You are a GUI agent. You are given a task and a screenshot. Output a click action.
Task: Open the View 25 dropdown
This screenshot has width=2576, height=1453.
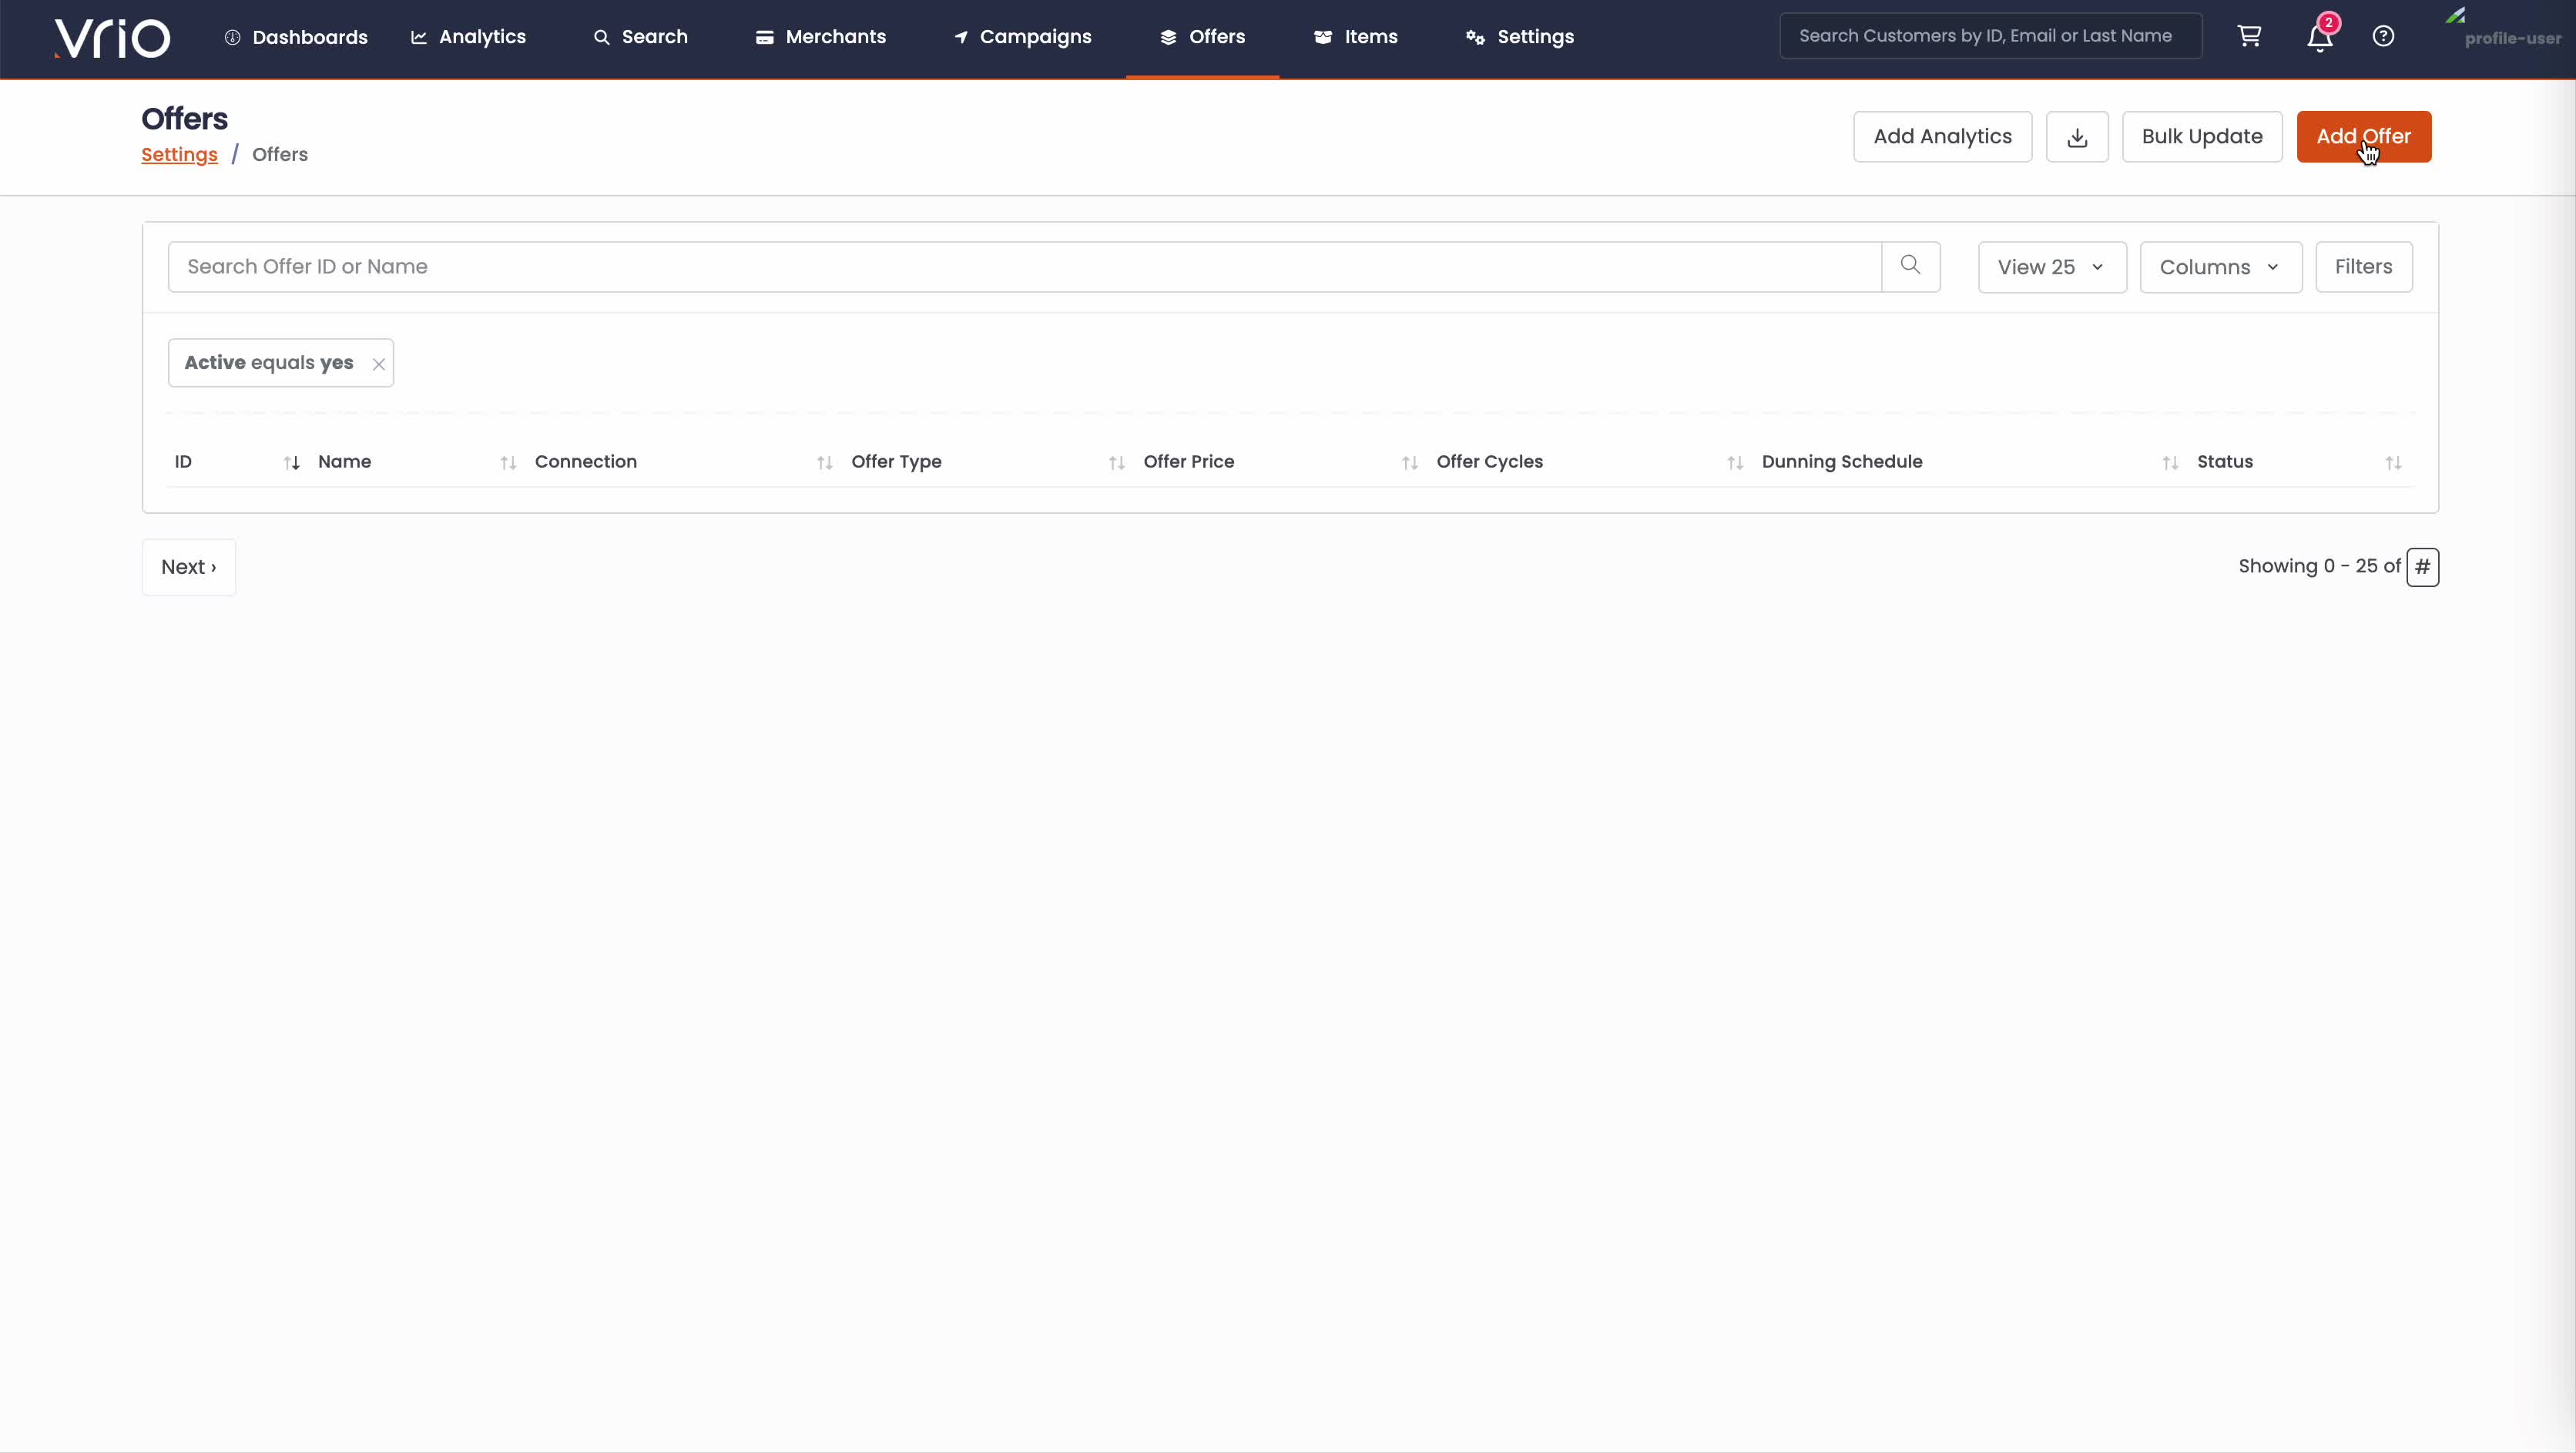coord(2052,267)
